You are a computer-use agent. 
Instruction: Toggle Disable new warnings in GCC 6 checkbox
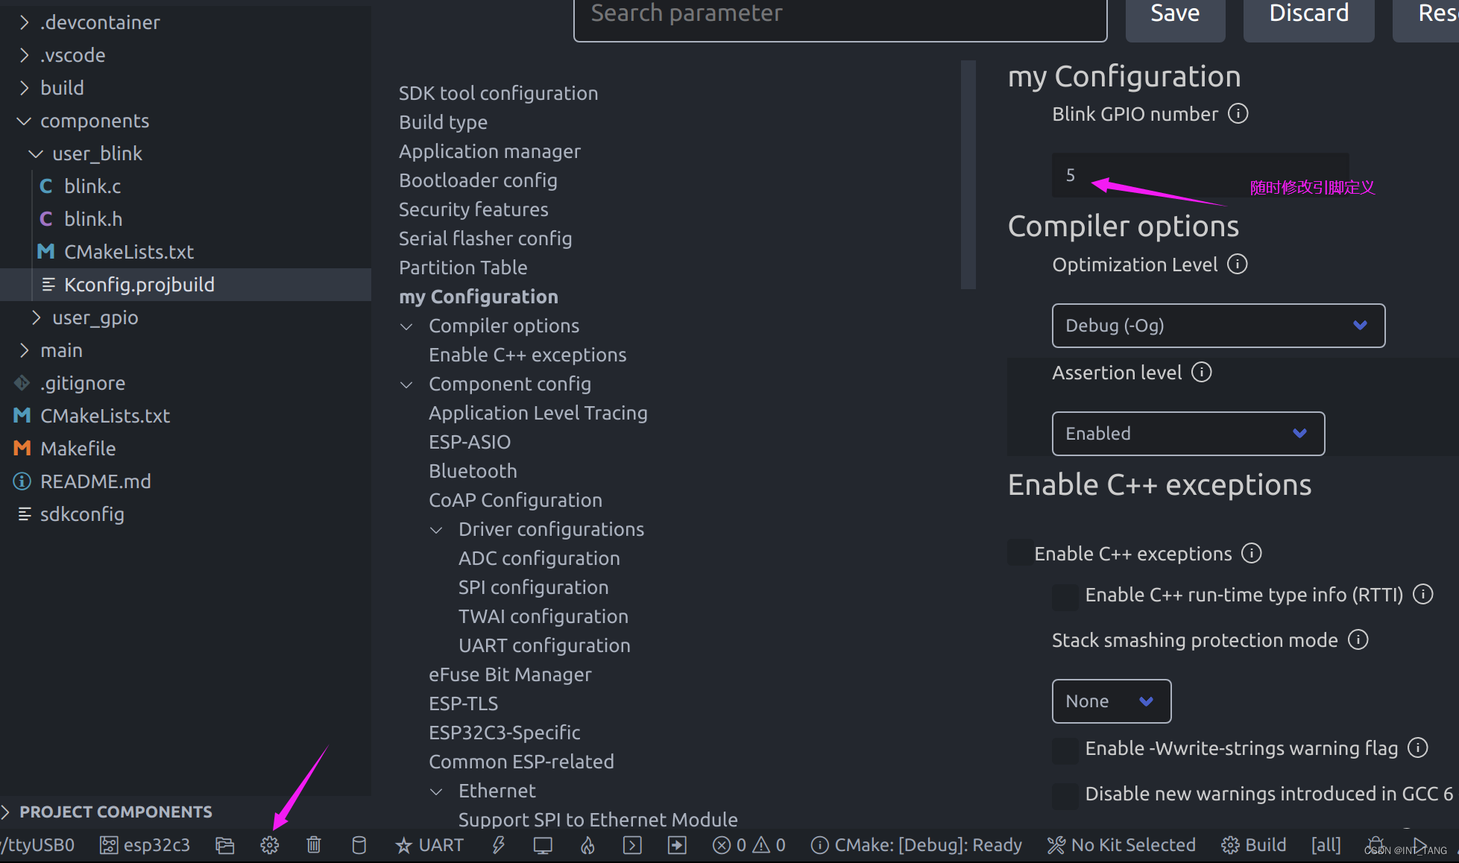click(x=1065, y=795)
